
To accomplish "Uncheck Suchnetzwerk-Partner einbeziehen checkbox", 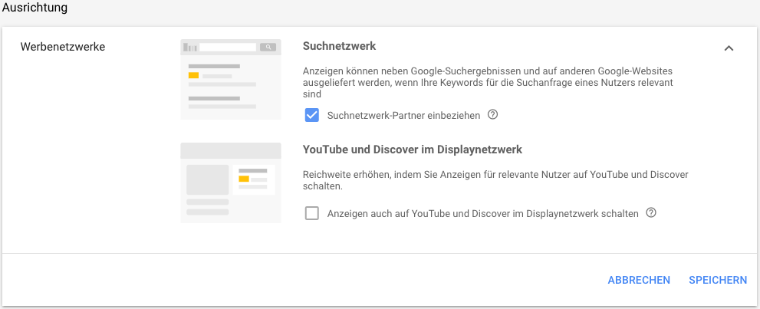I will coord(311,115).
